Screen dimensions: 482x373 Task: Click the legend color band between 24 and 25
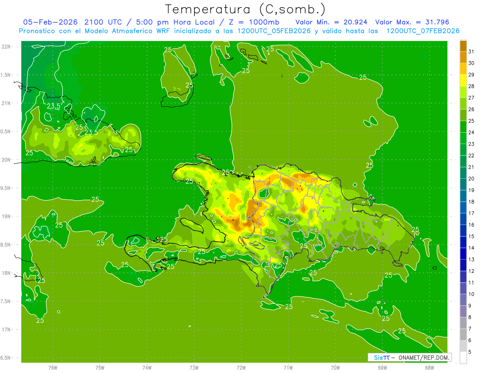[463, 127]
